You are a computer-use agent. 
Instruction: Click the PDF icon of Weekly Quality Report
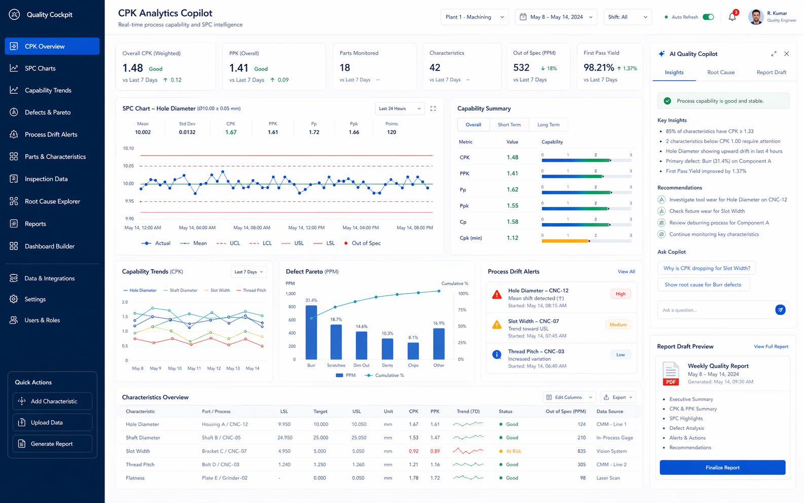tap(671, 374)
